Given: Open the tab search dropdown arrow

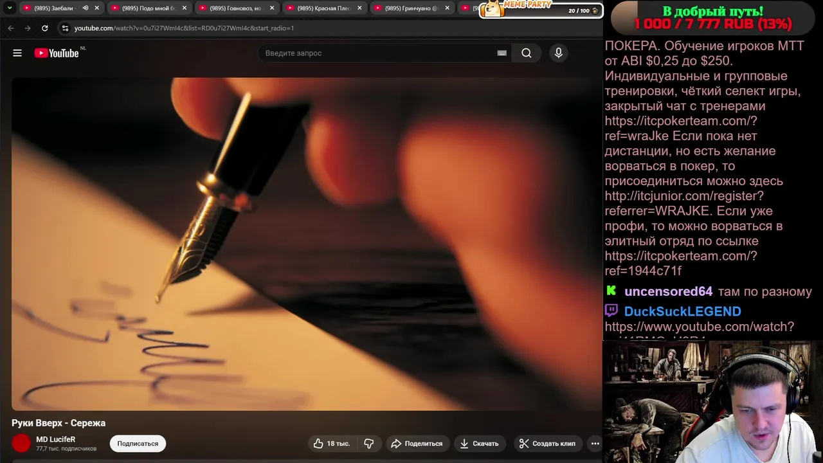Looking at the screenshot, I should [10, 8].
